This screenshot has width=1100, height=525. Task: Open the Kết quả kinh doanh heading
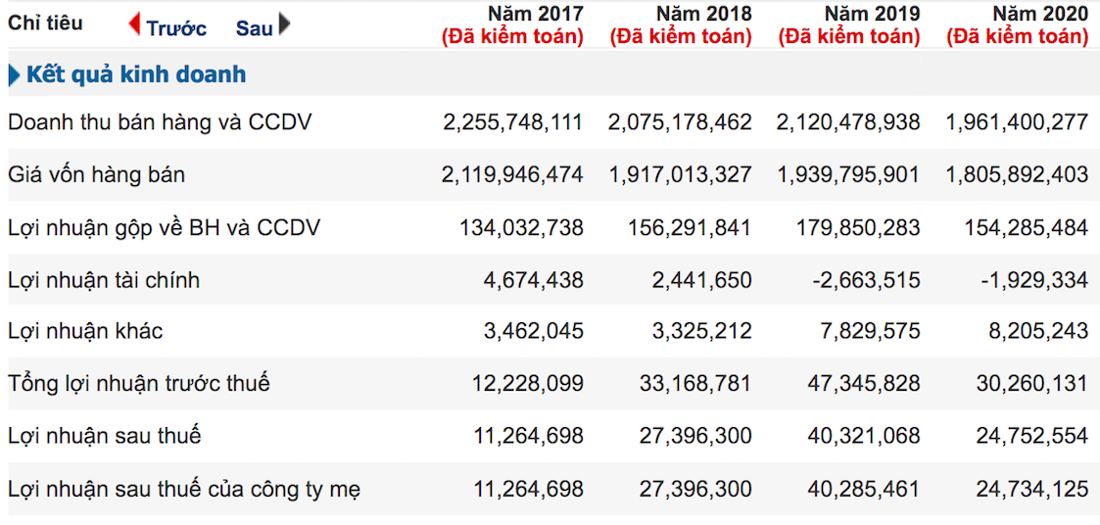point(136,74)
